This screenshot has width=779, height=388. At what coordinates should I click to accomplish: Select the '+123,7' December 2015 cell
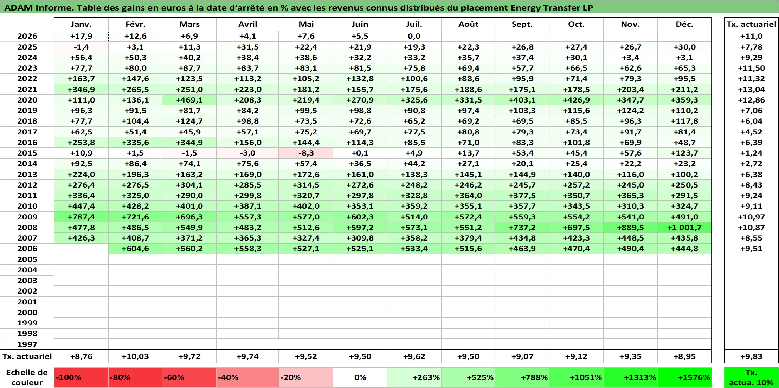(684, 153)
